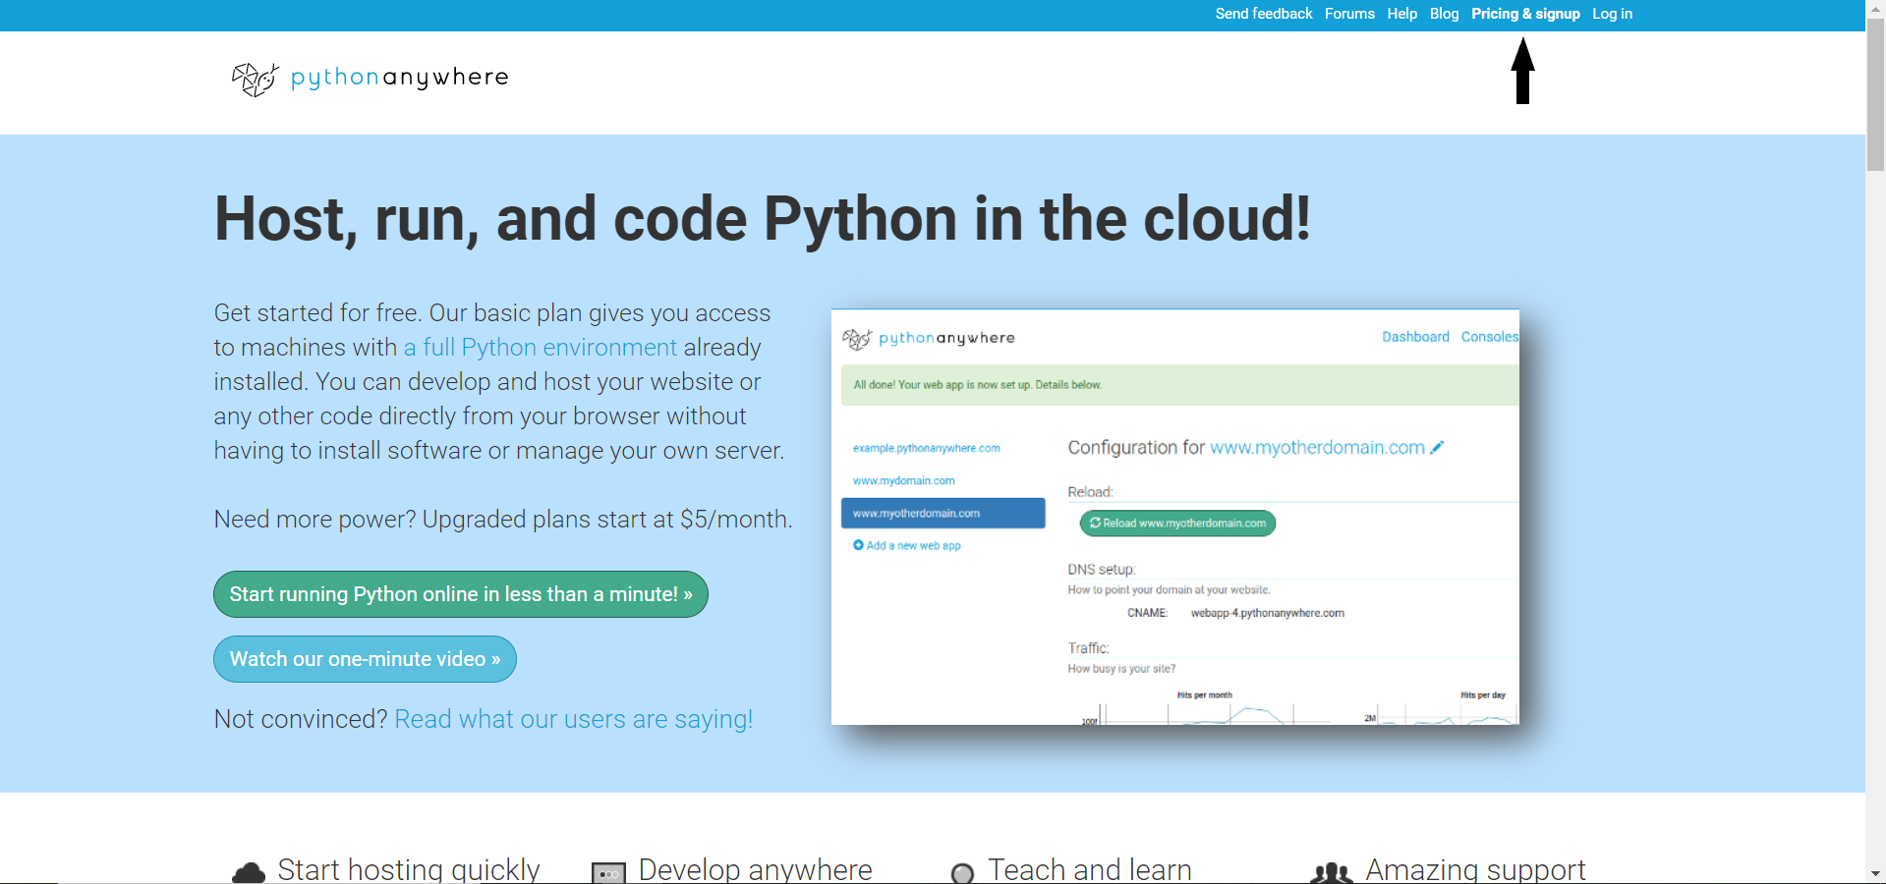Click the circular reload arrow inside the Reload button
Image resolution: width=1886 pixels, height=884 pixels.
click(1095, 524)
